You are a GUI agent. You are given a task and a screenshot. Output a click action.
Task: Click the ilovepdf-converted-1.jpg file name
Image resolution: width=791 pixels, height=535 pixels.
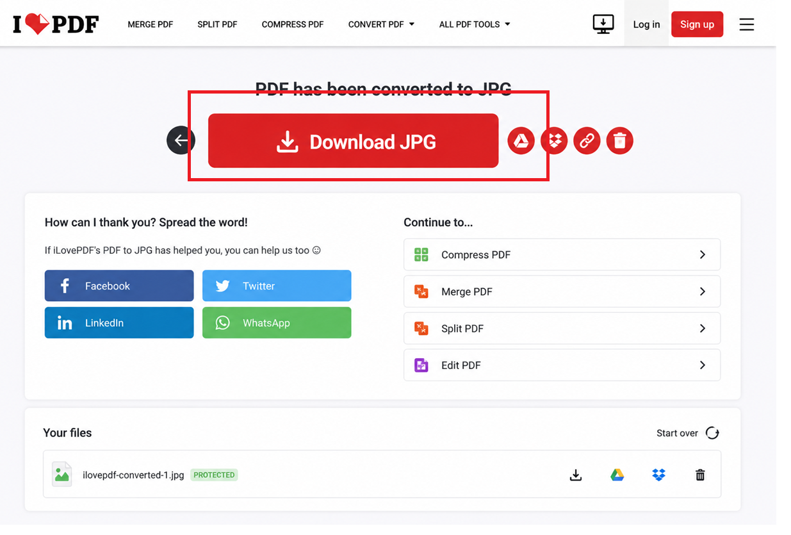pyautogui.click(x=133, y=475)
